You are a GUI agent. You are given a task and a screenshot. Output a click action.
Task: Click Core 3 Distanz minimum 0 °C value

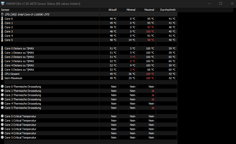pyautogui.click(x=133, y=61)
